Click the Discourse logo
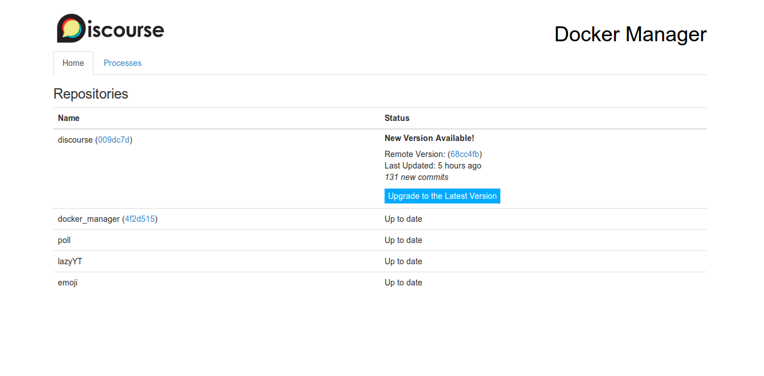764x376 pixels. coord(111,28)
